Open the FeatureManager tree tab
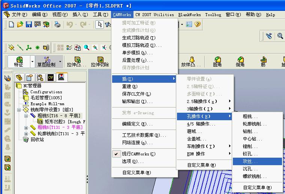This screenshot has width=285, height=194. 19,78
